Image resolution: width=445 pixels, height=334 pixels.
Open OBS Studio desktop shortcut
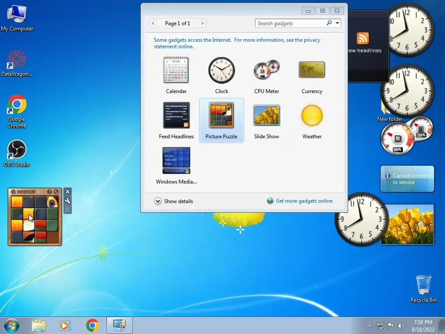(17, 154)
